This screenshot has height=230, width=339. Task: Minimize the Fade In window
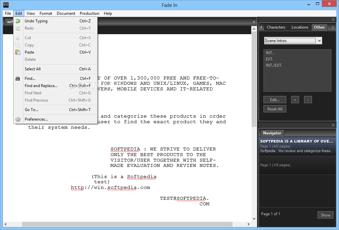click(x=309, y=4)
